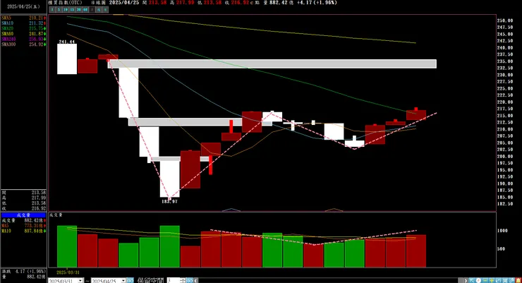Click the 241.44 high price label
Screen dimensions: 522x283
(66, 42)
